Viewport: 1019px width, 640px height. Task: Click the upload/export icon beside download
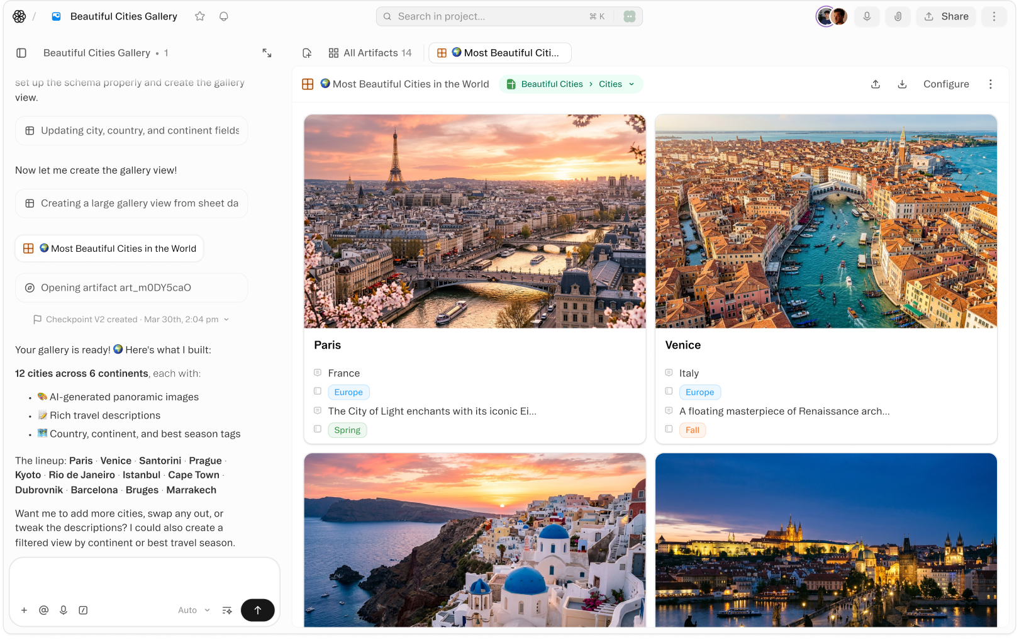click(x=876, y=84)
